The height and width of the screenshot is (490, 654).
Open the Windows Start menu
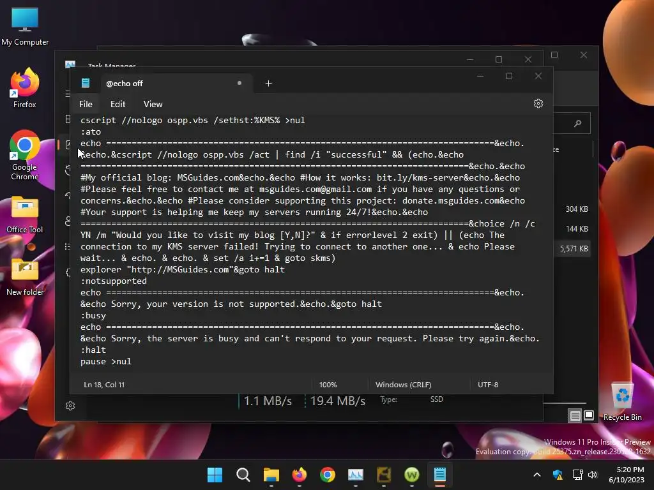(215, 475)
